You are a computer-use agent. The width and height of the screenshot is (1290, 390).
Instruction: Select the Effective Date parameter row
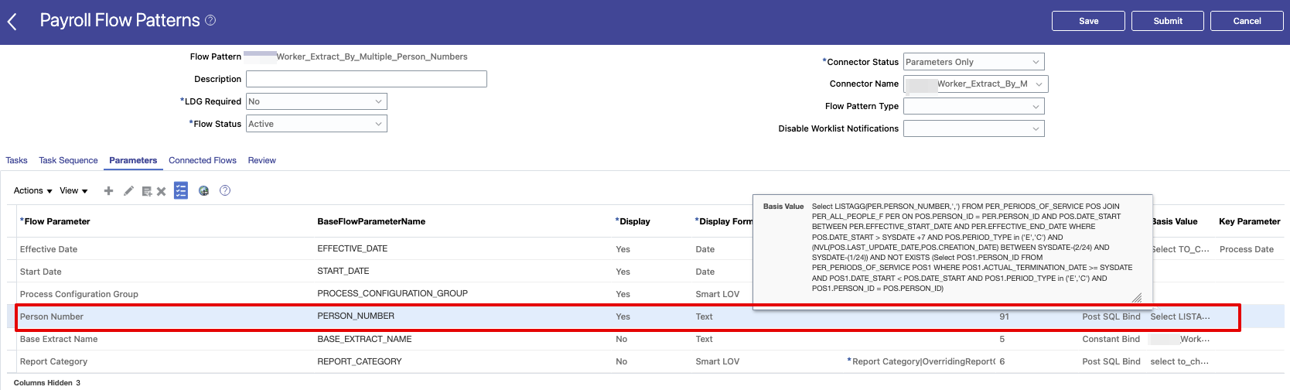click(x=646, y=249)
